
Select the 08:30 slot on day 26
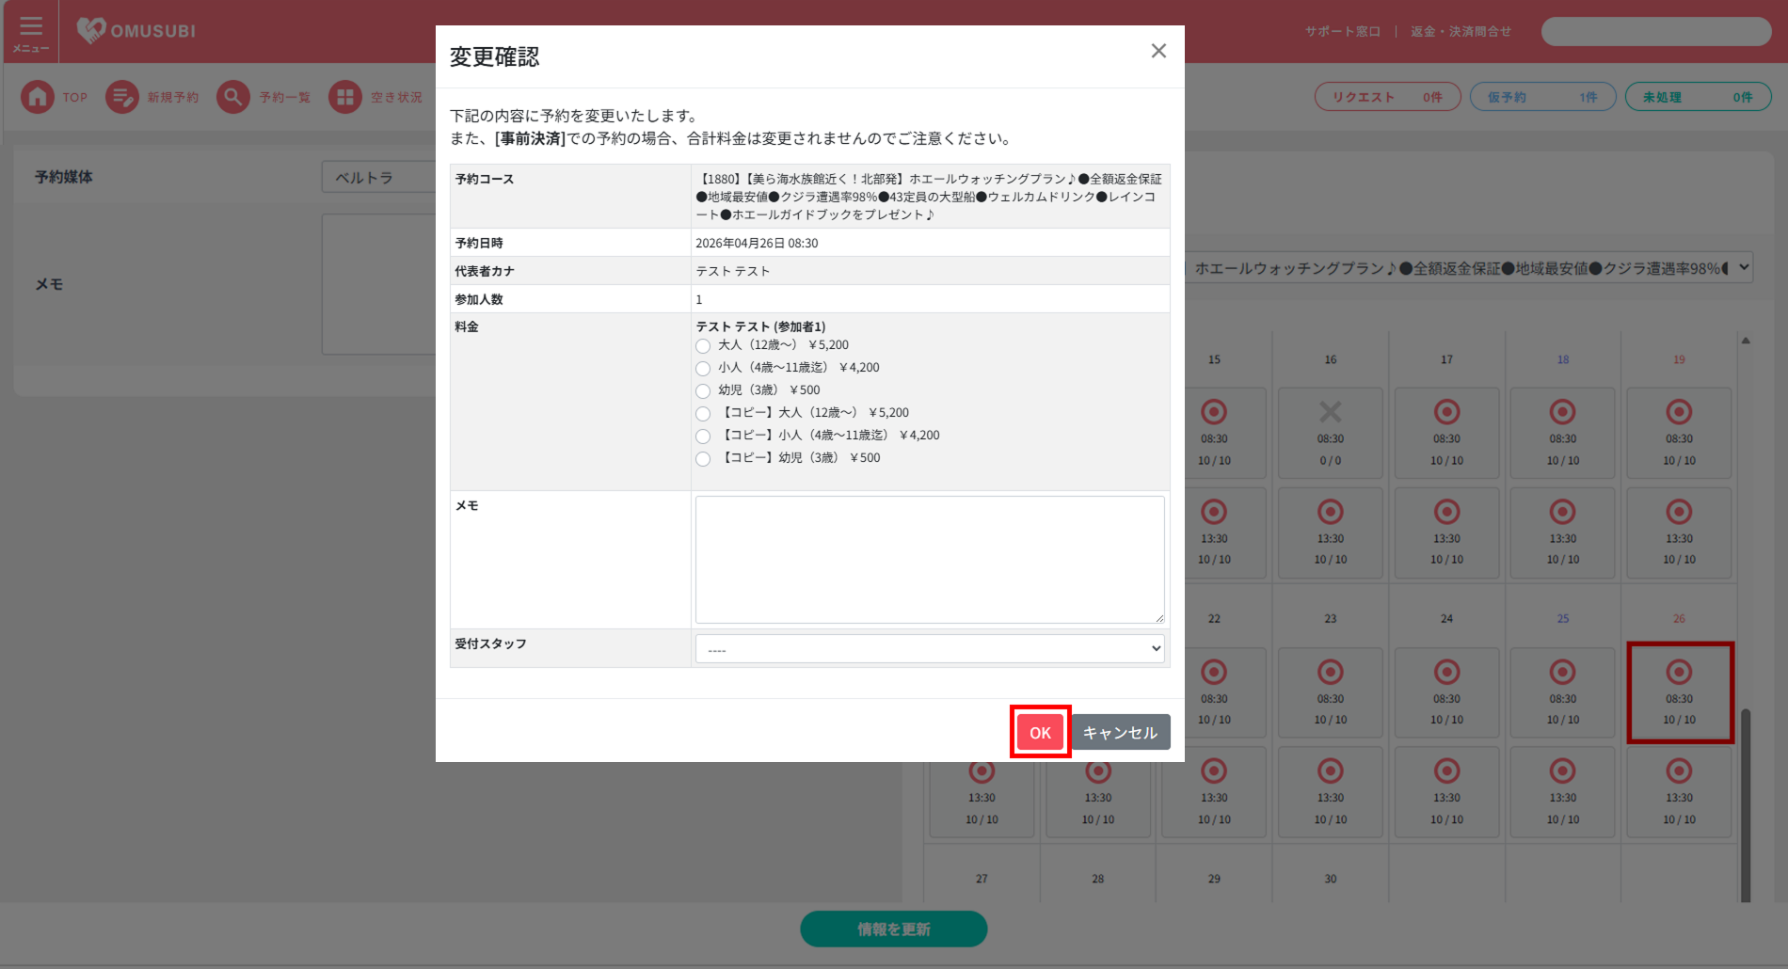pos(1679,692)
